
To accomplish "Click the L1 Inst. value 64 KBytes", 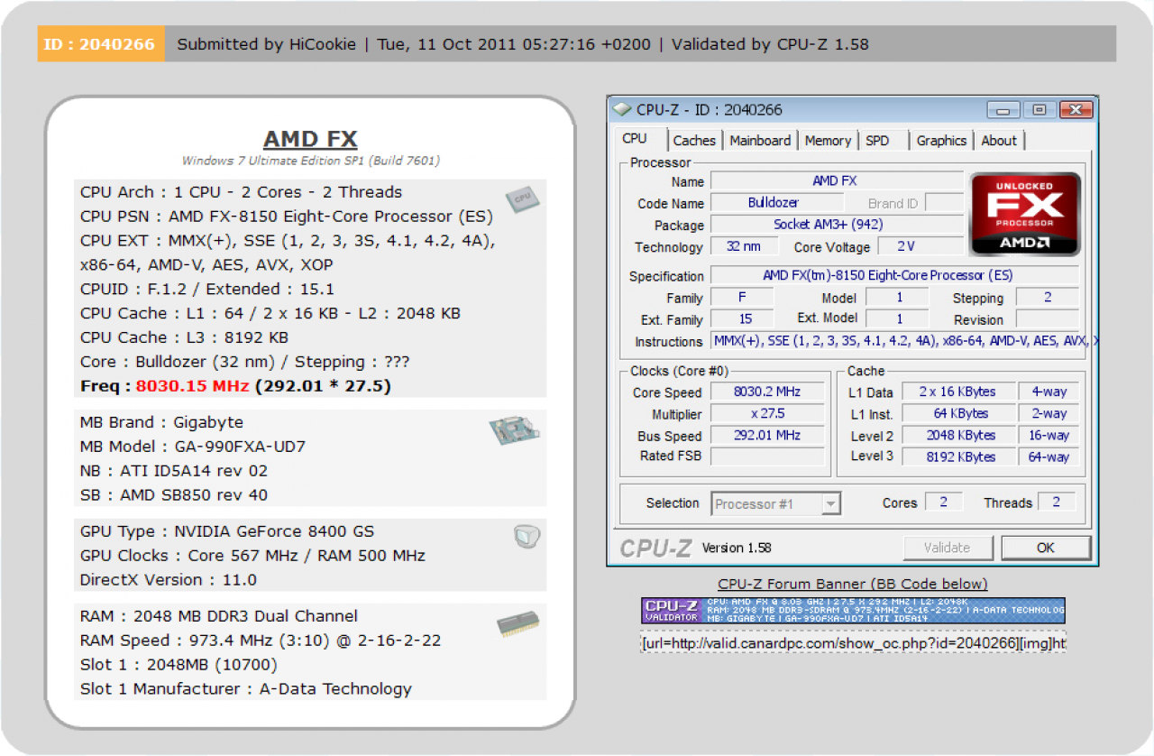I will [957, 414].
